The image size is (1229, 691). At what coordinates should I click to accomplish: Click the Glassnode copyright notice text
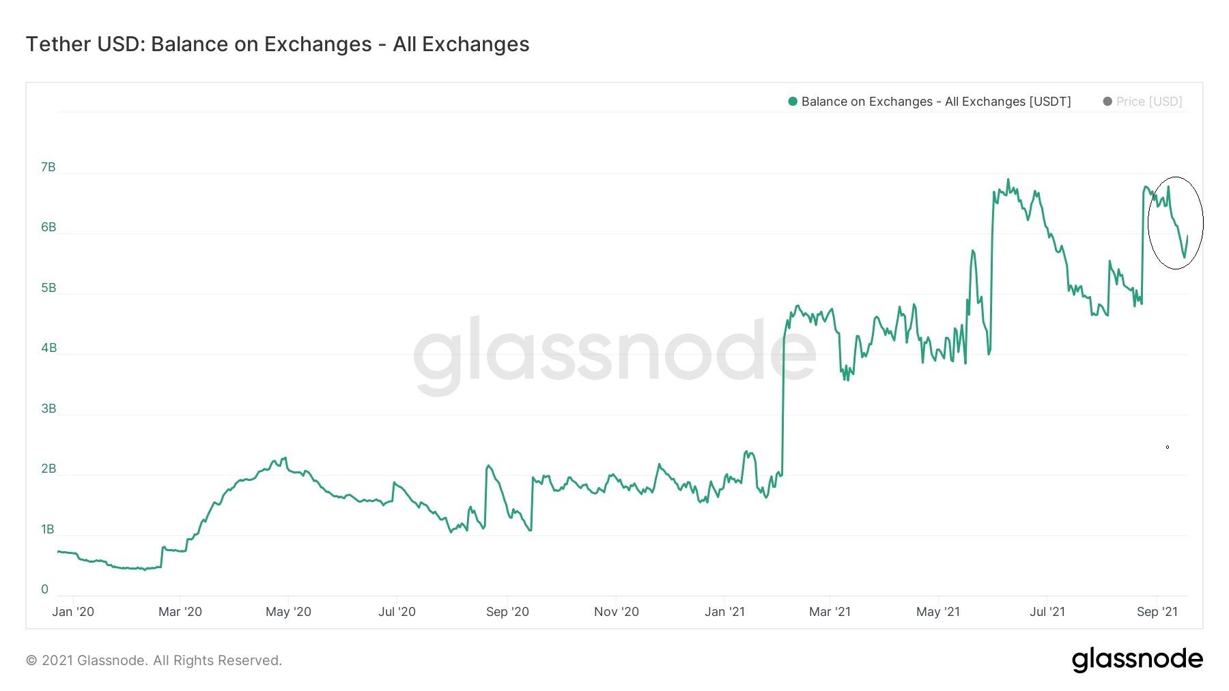coord(154,660)
